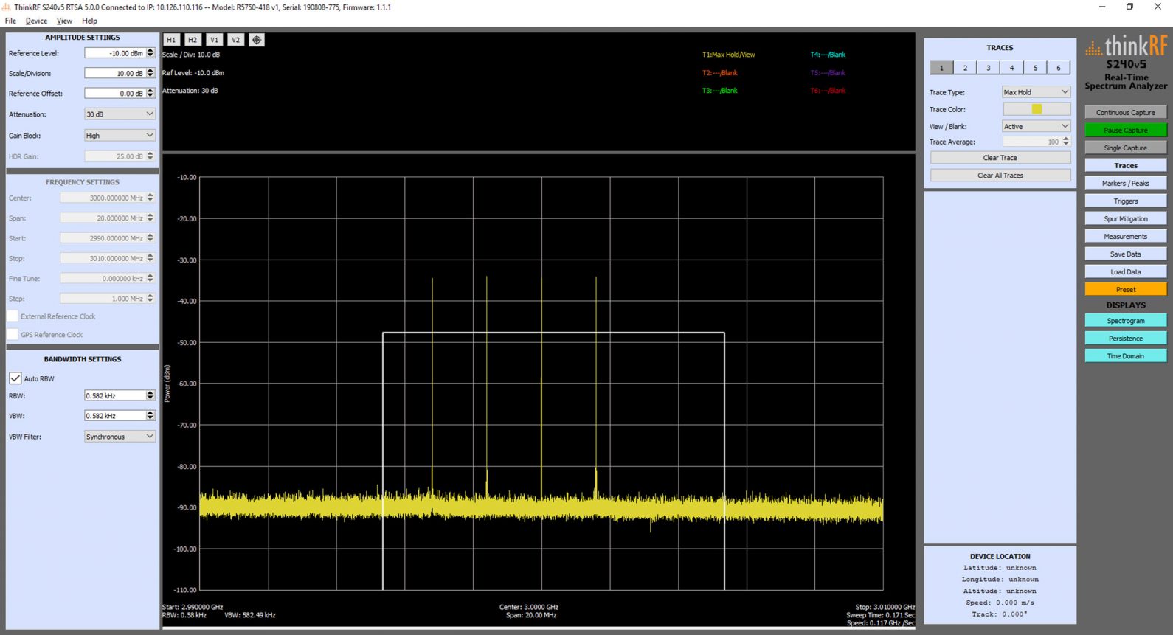Click the Ref Level: -10.0 dBm text
1173x635 pixels.
(193, 73)
